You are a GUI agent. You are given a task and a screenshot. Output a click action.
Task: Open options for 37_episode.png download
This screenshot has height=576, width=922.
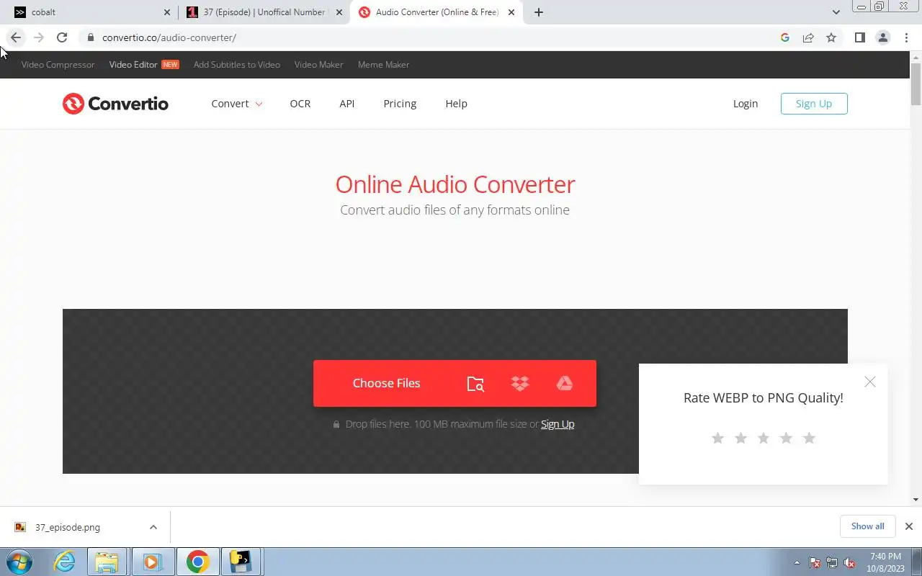[153, 527]
